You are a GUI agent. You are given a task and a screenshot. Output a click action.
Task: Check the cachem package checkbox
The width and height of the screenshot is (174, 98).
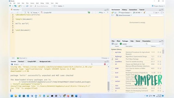(112, 81)
